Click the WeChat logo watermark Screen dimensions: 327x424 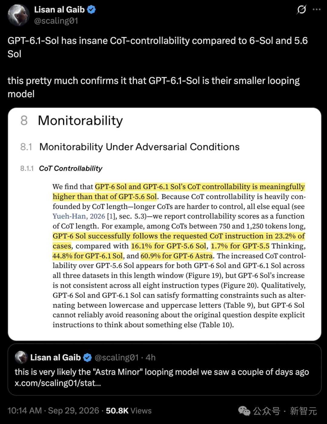[244, 411]
